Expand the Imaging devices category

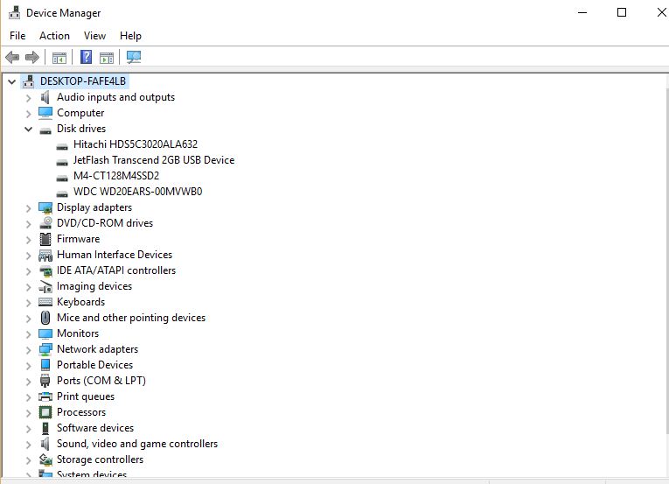pyautogui.click(x=28, y=287)
